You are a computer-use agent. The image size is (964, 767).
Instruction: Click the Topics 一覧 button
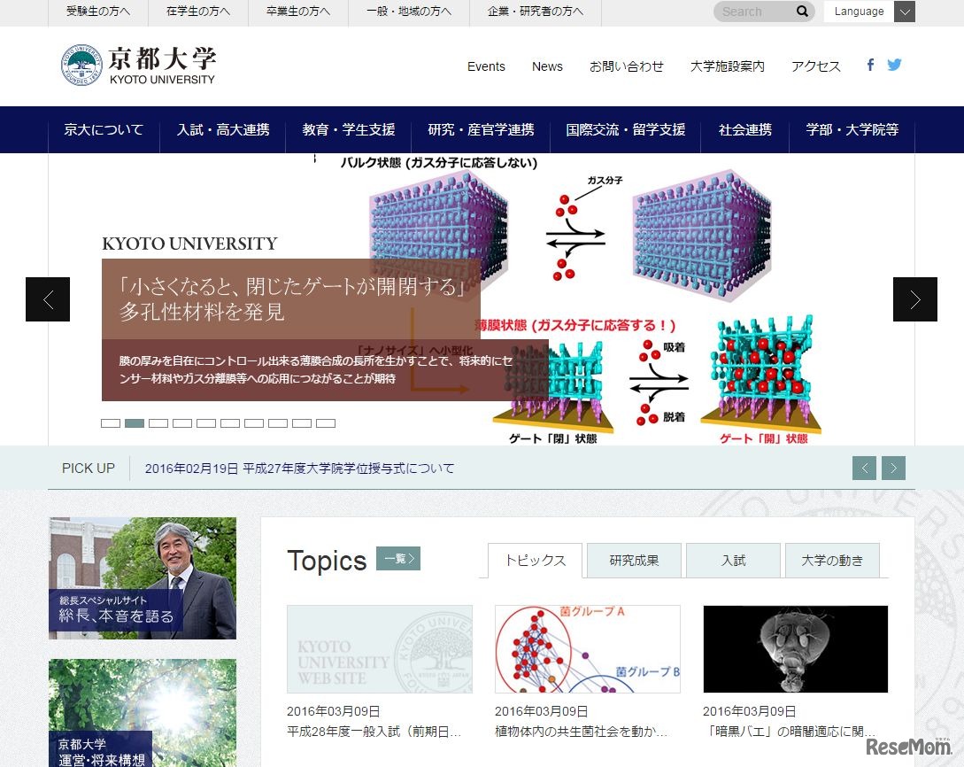click(x=397, y=558)
